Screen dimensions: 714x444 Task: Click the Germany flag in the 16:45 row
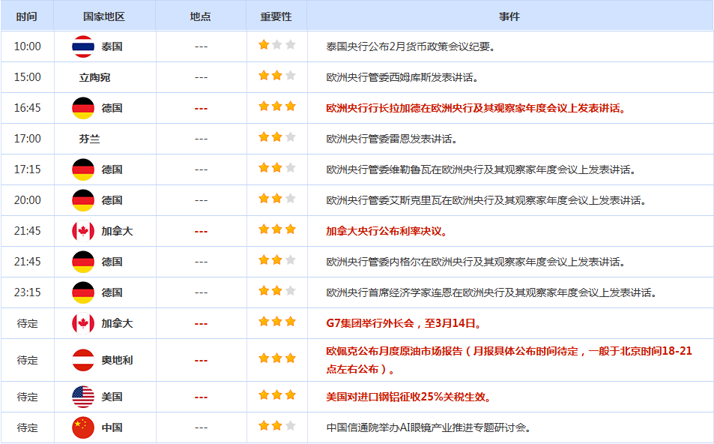pos(82,108)
